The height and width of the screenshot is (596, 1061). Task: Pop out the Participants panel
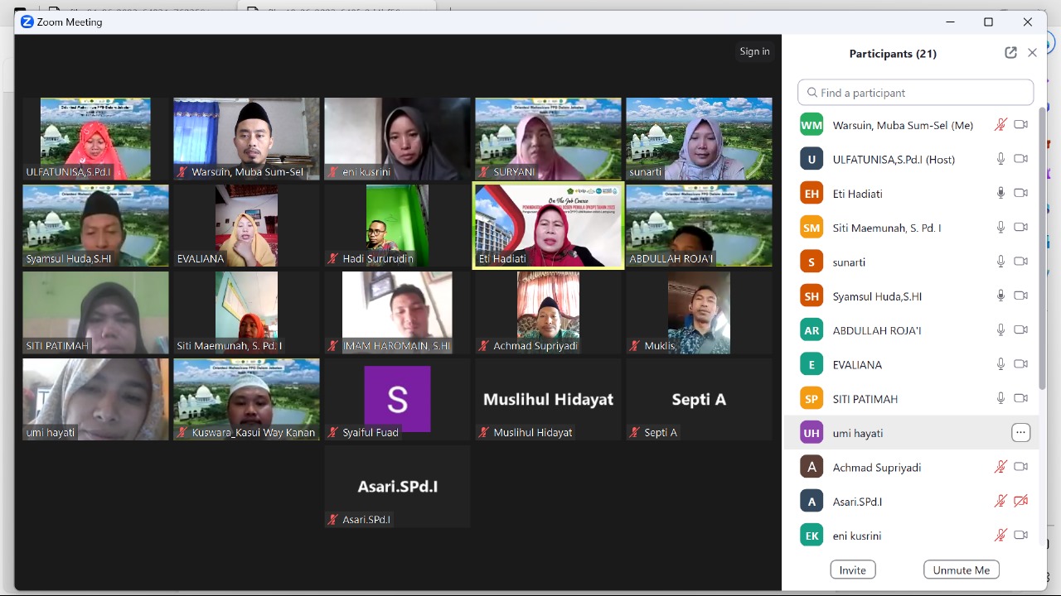(x=1010, y=53)
